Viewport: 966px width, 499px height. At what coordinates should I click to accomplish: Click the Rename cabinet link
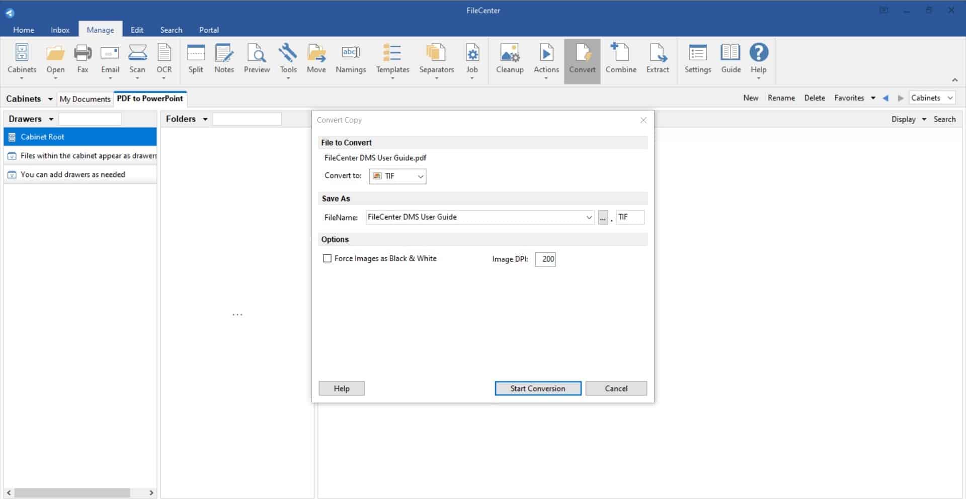coord(781,98)
